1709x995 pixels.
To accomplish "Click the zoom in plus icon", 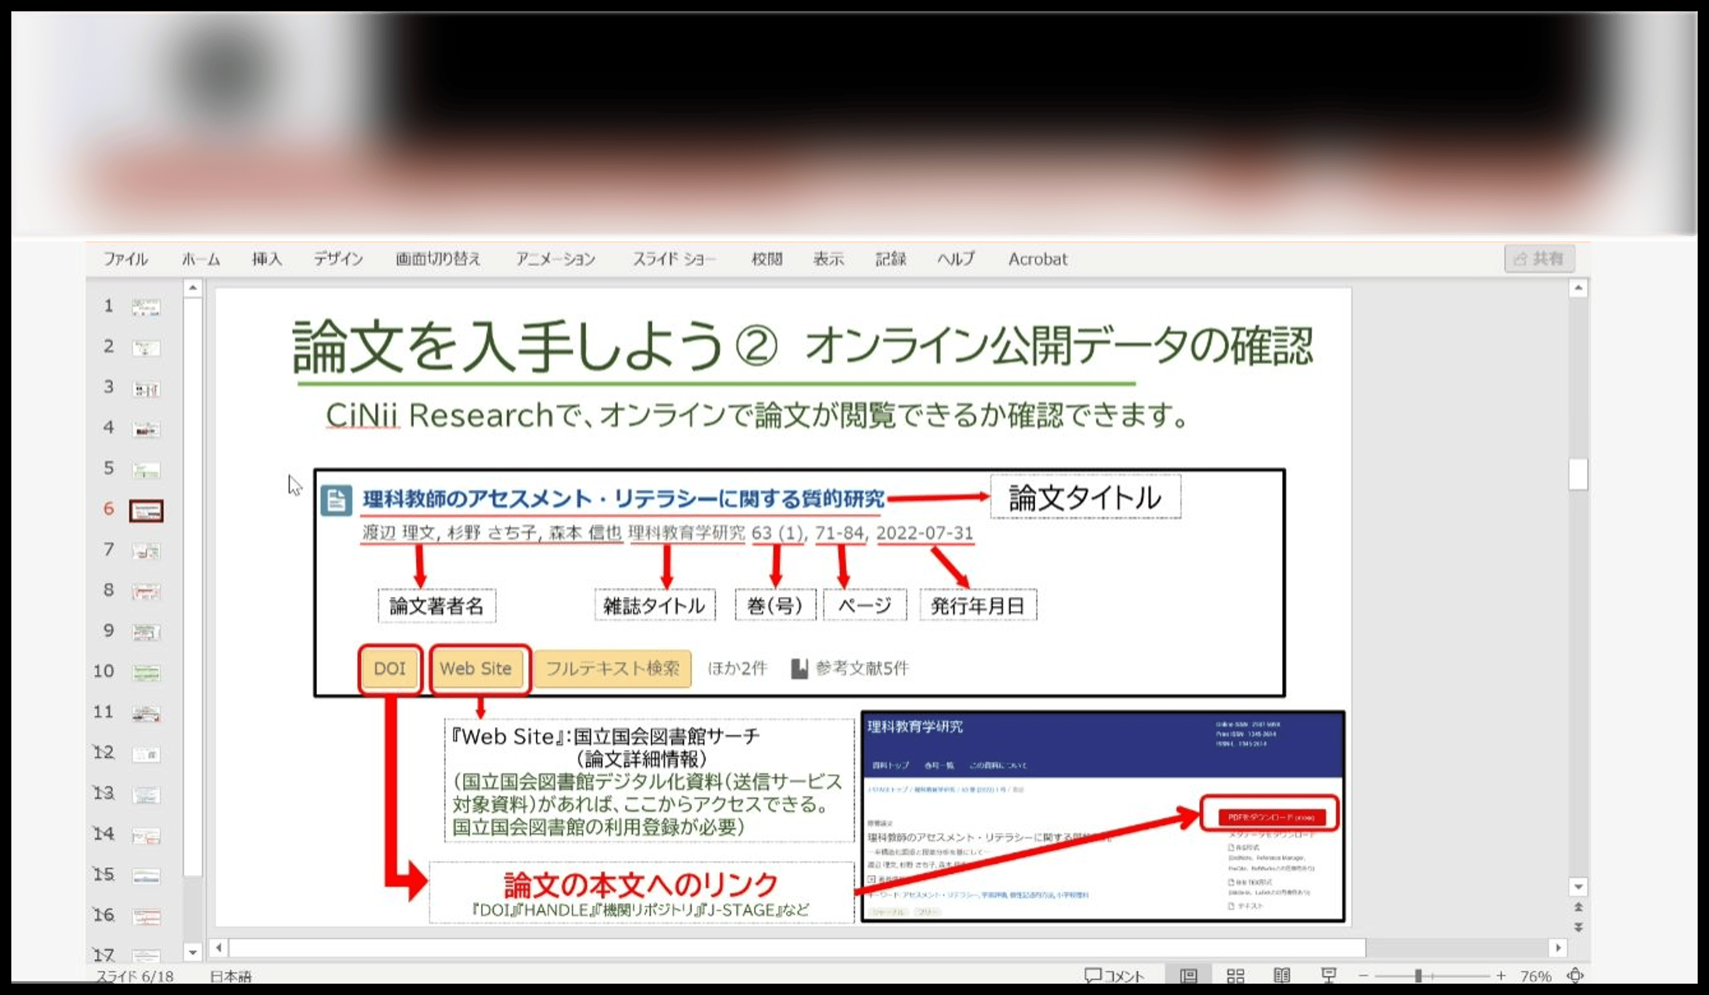I will [x=1501, y=976].
